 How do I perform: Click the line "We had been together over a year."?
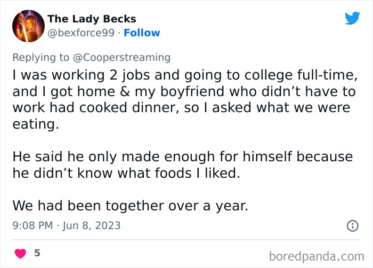click(x=130, y=206)
